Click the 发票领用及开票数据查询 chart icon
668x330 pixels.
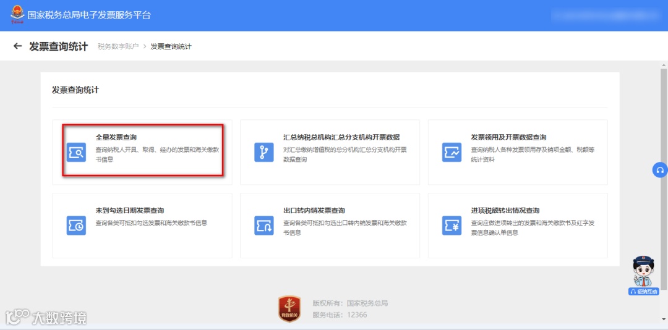pyautogui.click(x=452, y=152)
